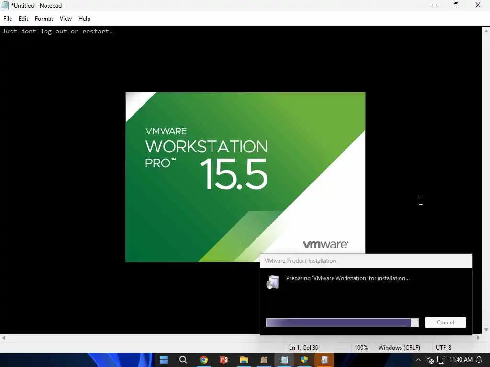
Task: Open the notifications bell icon
Action: point(479,360)
